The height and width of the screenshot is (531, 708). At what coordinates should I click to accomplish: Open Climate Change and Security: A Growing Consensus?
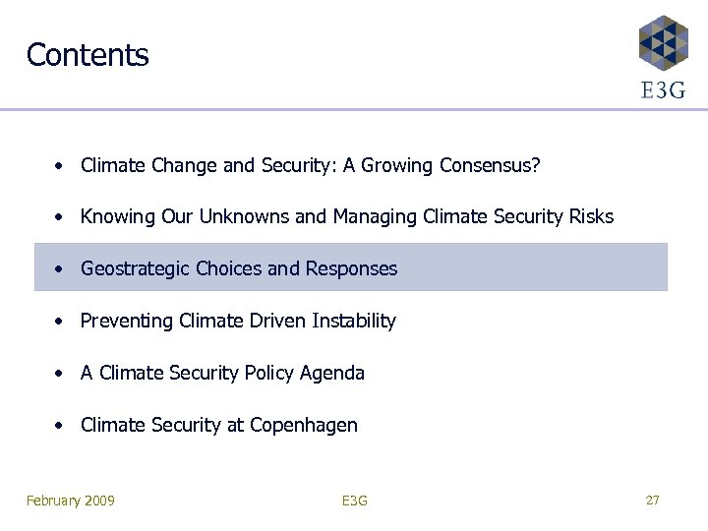coord(310,164)
